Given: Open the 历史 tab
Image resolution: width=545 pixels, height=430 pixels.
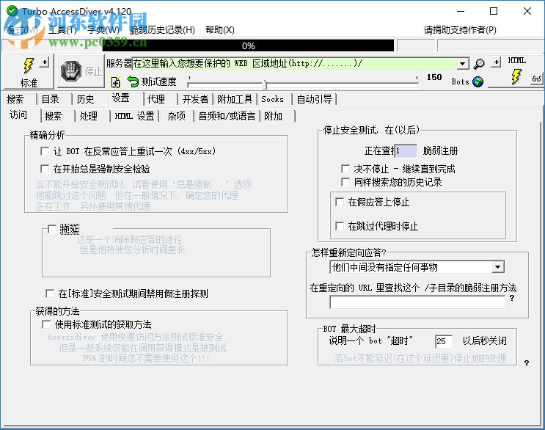Looking at the screenshot, I should pyautogui.click(x=89, y=99).
